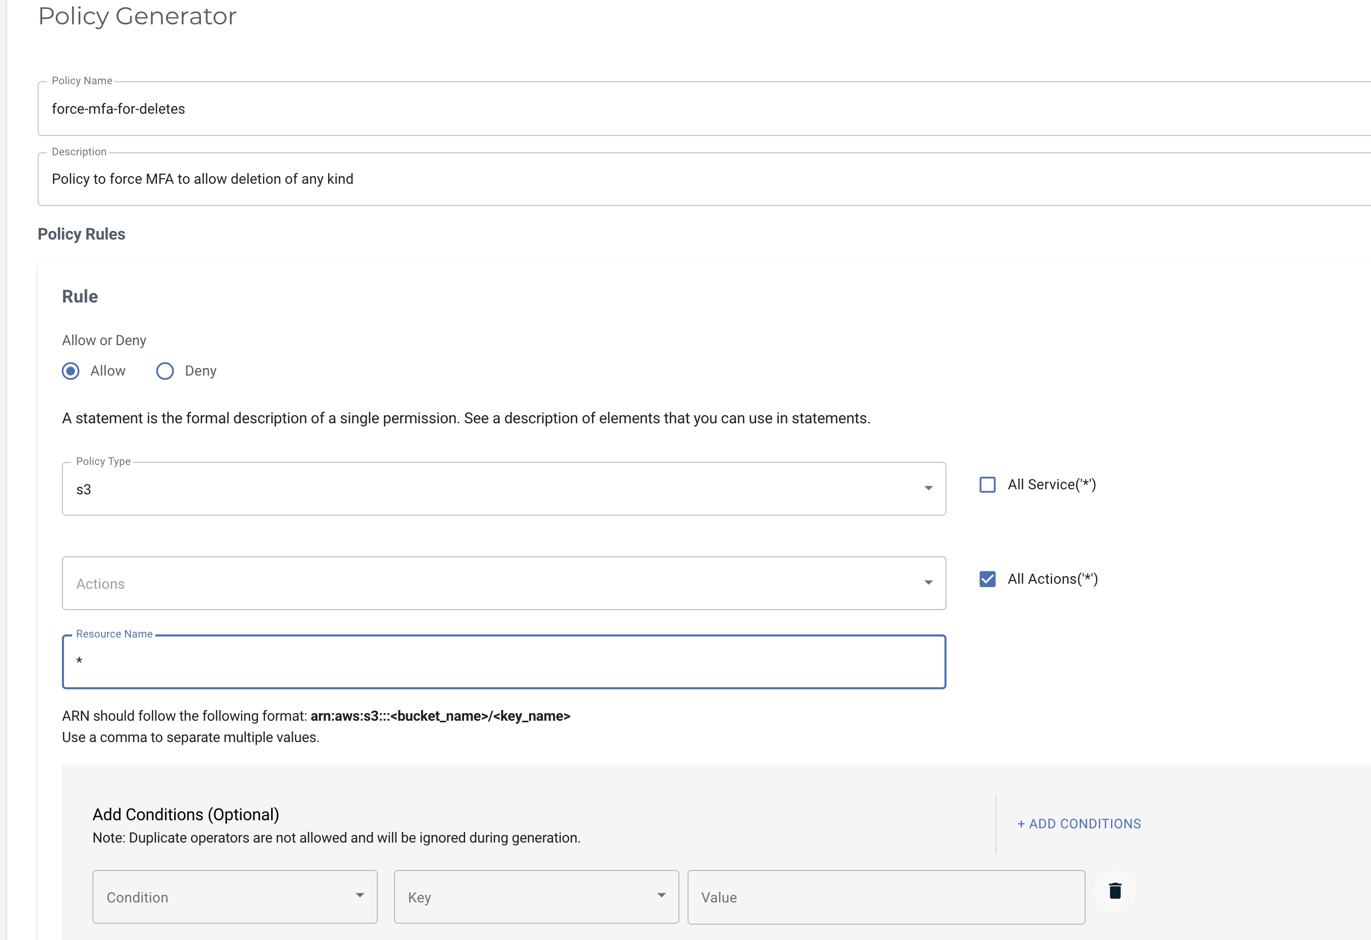Open the Key dropdown
The image size is (1371, 940).
pyautogui.click(x=536, y=897)
